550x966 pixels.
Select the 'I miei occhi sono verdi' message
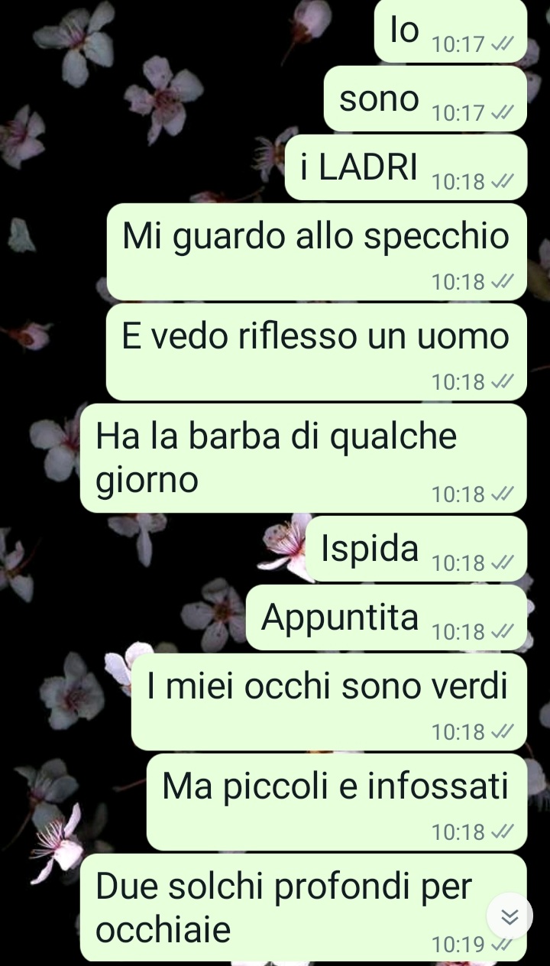tap(329, 702)
